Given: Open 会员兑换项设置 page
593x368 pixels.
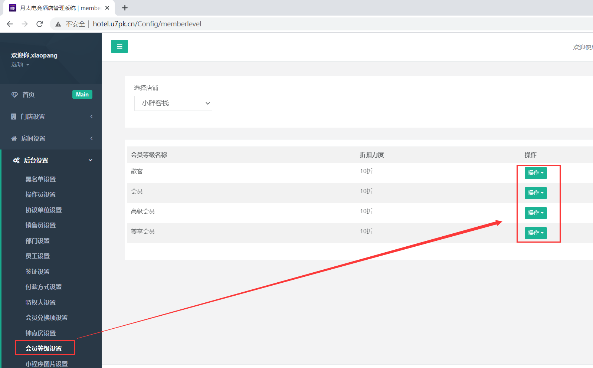Looking at the screenshot, I should [46, 318].
